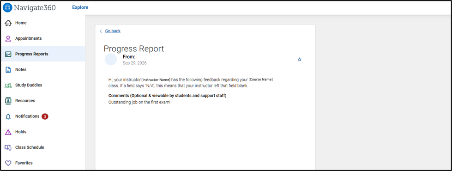Click the Progress Report heading

[x=134, y=49]
